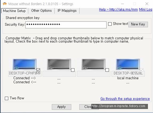Enable the Show text checkbox
Screen dimensions: 153x113
(x=110, y=24)
